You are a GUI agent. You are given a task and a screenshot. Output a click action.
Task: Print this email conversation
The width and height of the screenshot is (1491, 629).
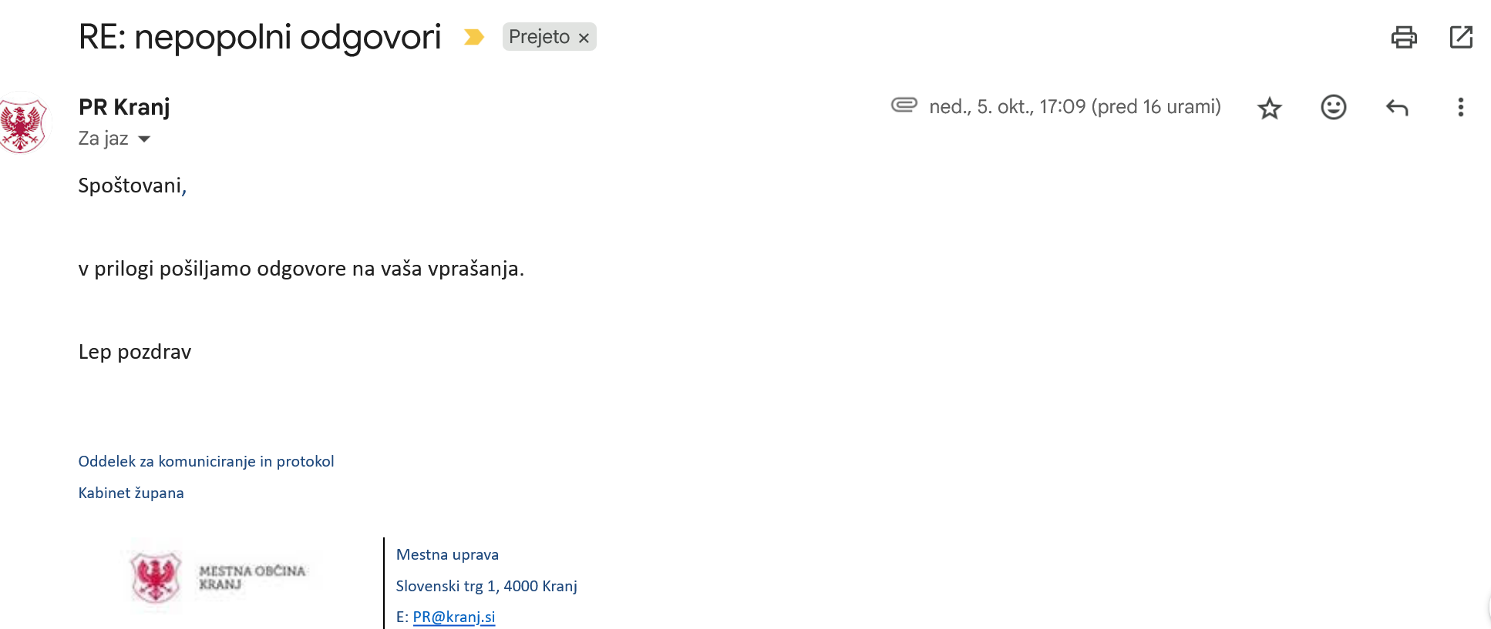tap(1403, 37)
